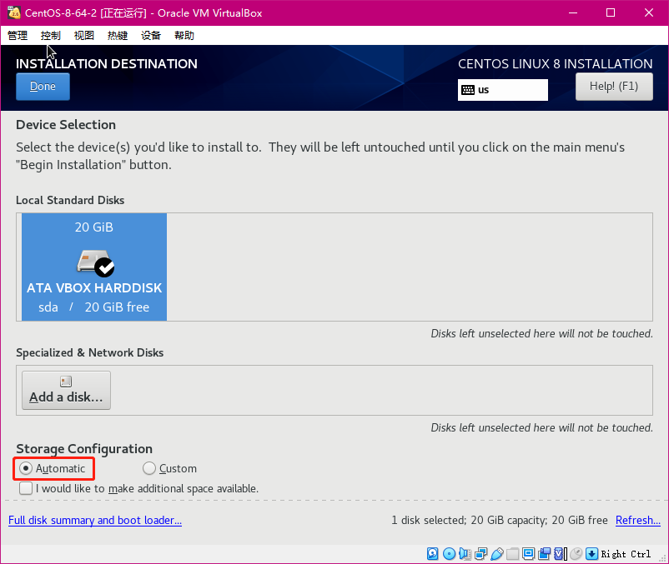Click '1 disk selected; 20 GiB capacity' text
Image resolution: width=669 pixels, height=564 pixels.
[x=469, y=520]
